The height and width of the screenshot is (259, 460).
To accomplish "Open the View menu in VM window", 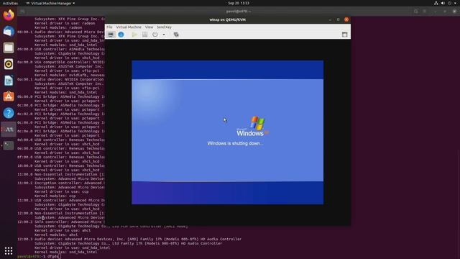I will click(149, 27).
